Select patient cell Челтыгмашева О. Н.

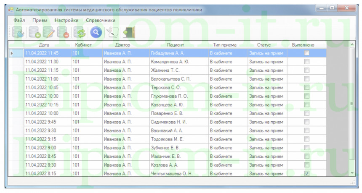coord(179,173)
